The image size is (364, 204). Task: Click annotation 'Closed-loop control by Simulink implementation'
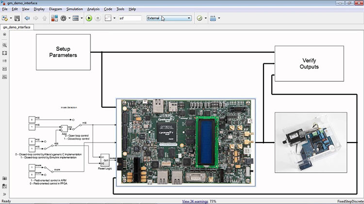pos(49,158)
